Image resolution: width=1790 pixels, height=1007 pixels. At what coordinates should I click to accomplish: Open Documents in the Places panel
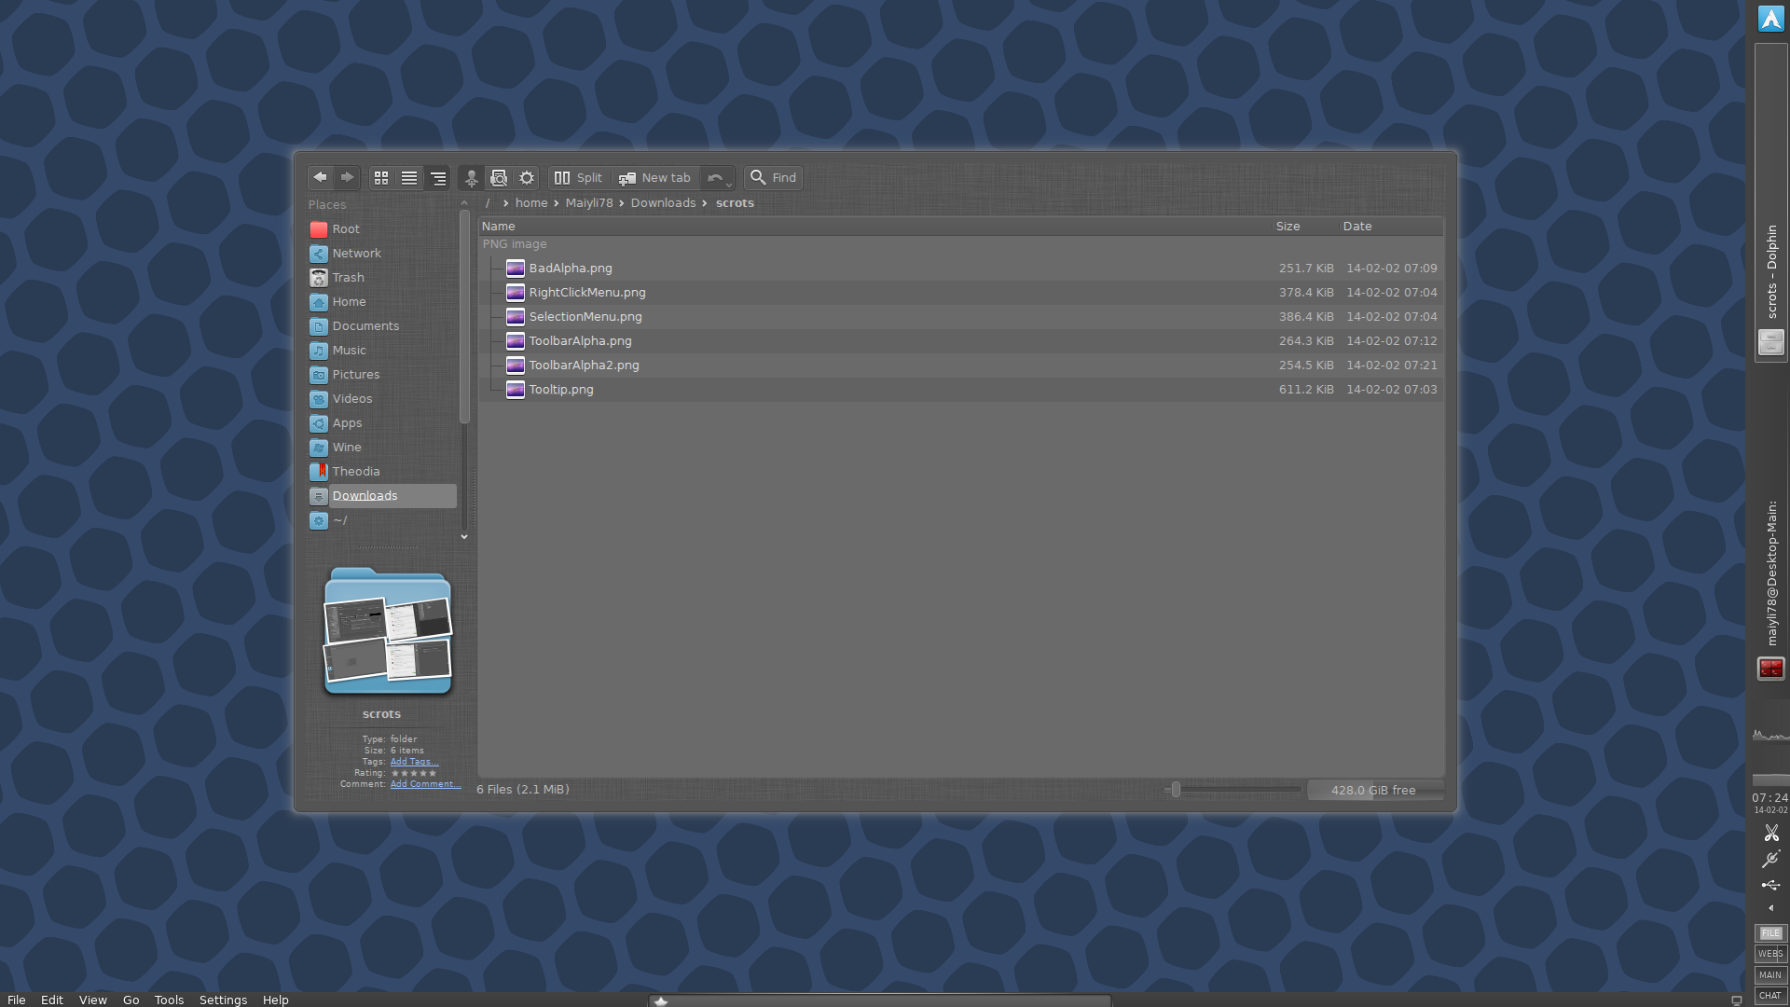pos(382,325)
